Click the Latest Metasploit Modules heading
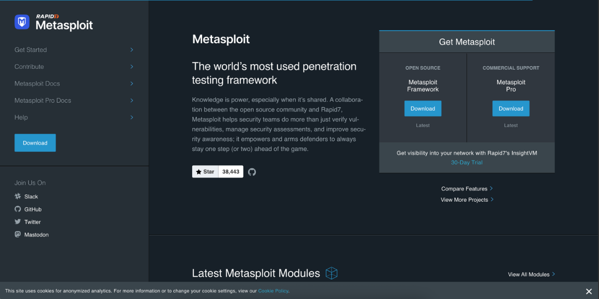 coord(256,274)
